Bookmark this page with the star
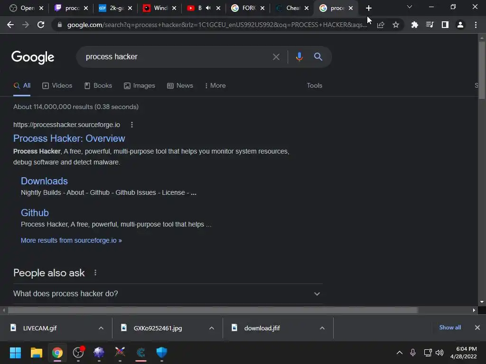Viewport: 486px width, 364px height. pos(396,25)
